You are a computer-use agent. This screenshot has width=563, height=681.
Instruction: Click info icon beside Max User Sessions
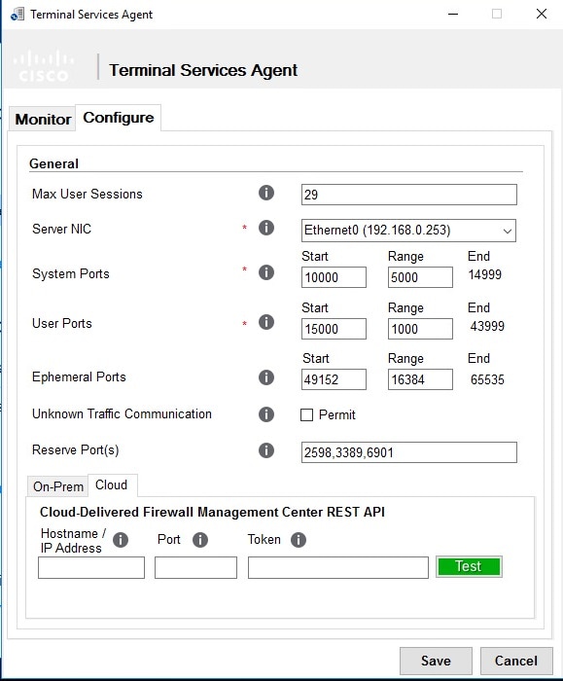pos(266,193)
